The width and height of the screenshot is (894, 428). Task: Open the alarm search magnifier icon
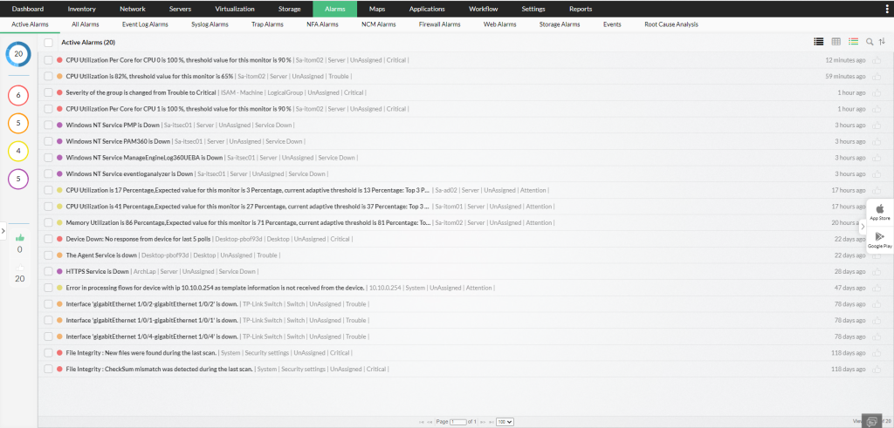(x=870, y=41)
